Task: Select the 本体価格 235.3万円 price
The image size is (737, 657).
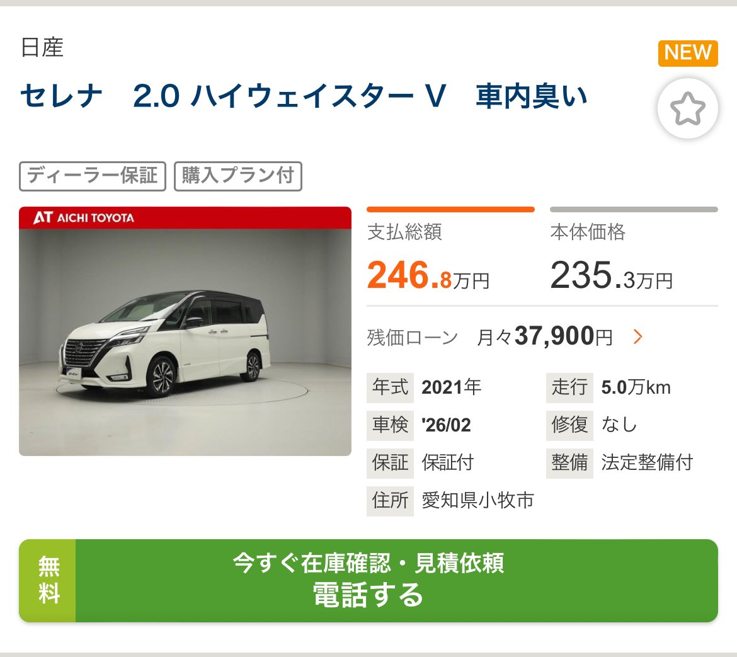Action: (612, 275)
